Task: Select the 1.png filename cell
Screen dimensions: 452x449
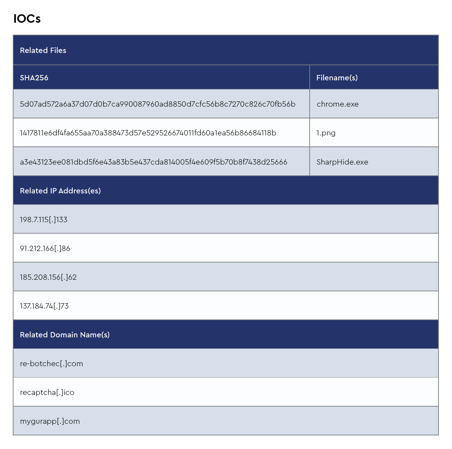Action: point(326,133)
